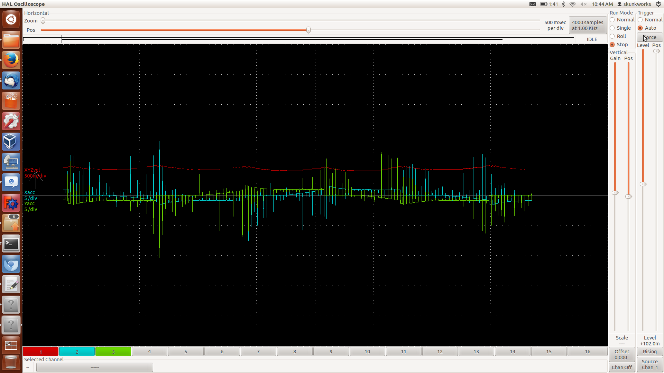The image size is (664, 373).
Task: Open blue gear application icon in dock
Action: [11, 203]
